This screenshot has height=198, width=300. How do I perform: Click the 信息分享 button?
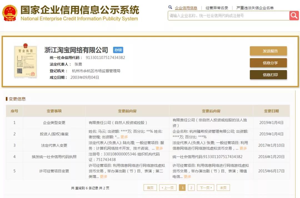point(268,63)
